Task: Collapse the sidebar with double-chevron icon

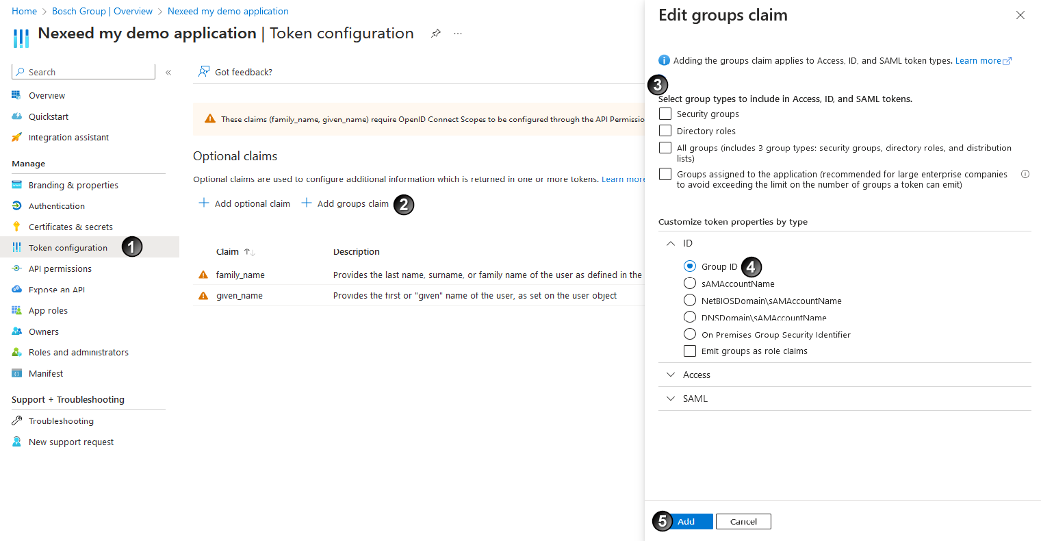Action: point(168,72)
